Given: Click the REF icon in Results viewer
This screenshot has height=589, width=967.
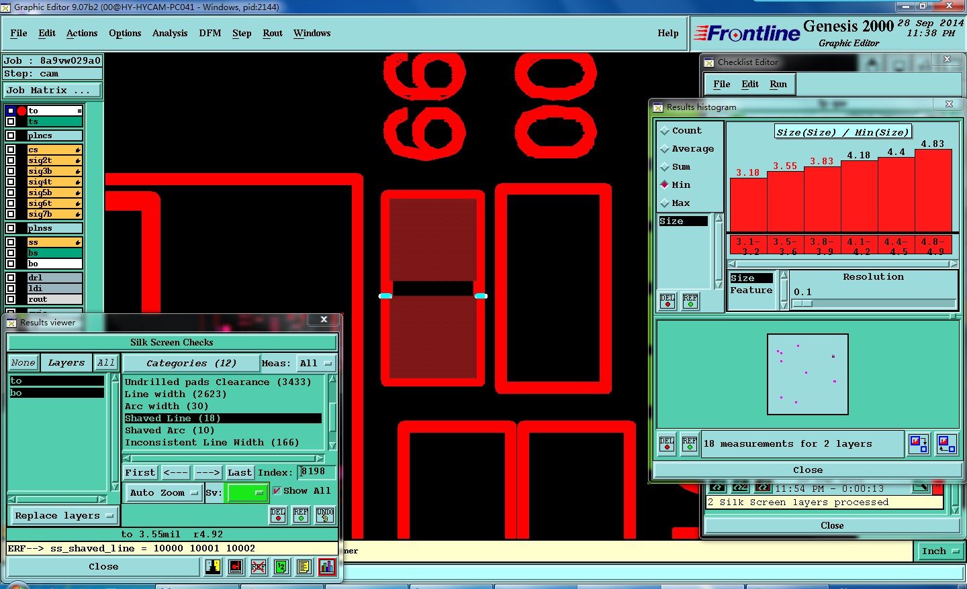Looking at the screenshot, I should [x=301, y=515].
